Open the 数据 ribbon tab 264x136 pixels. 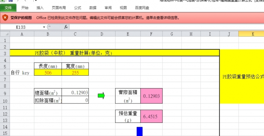point(93,8)
